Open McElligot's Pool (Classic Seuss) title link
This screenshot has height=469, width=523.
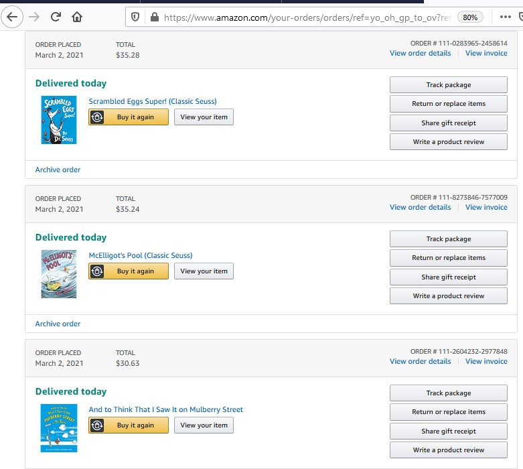point(141,255)
